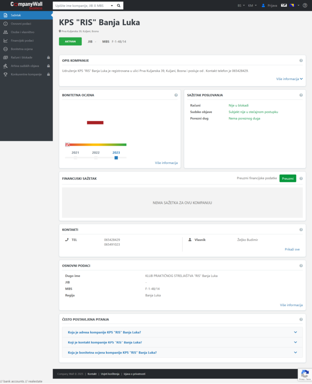Click phone number 065491023
The height and width of the screenshot is (384, 312).
112,244
